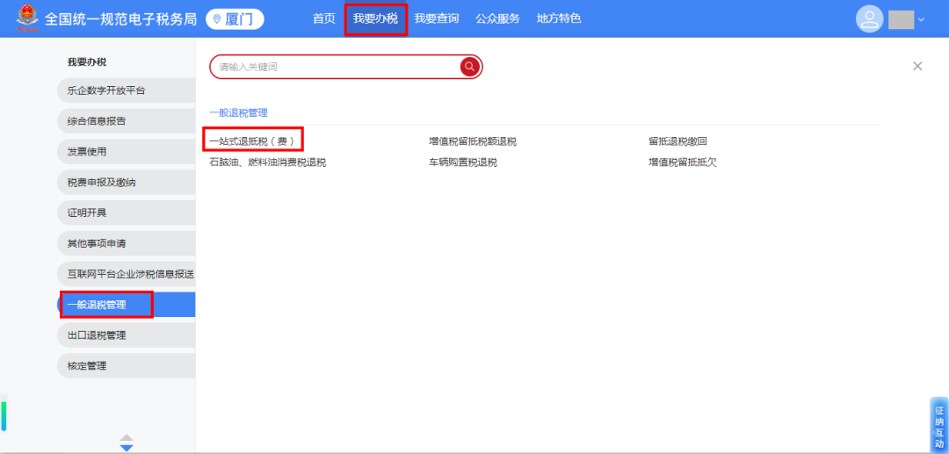Select 其他事项申请 in the sidebar
Screen dimensions: 949x454
(x=127, y=243)
